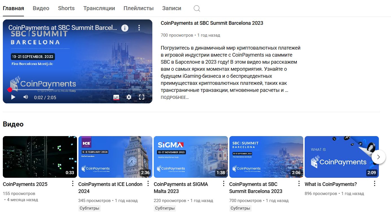Image resolution: width=391 pixels, height=213 pixels.
Task: Click the red progress bar scrubber
Action: [10, 90]
